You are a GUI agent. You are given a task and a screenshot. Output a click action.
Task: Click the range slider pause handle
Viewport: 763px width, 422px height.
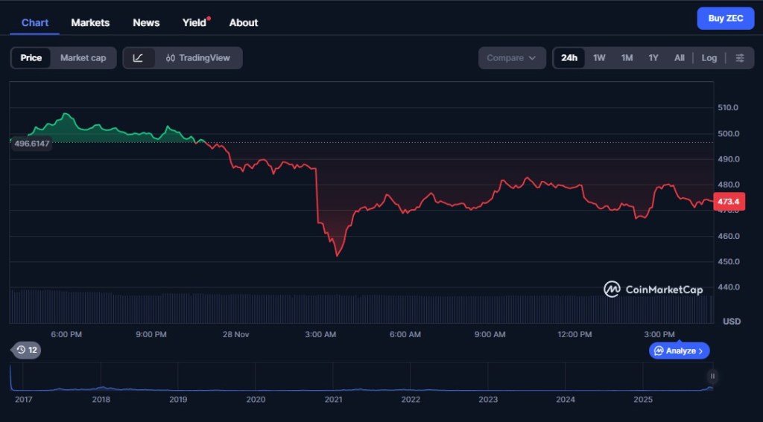tap(712, 377)
